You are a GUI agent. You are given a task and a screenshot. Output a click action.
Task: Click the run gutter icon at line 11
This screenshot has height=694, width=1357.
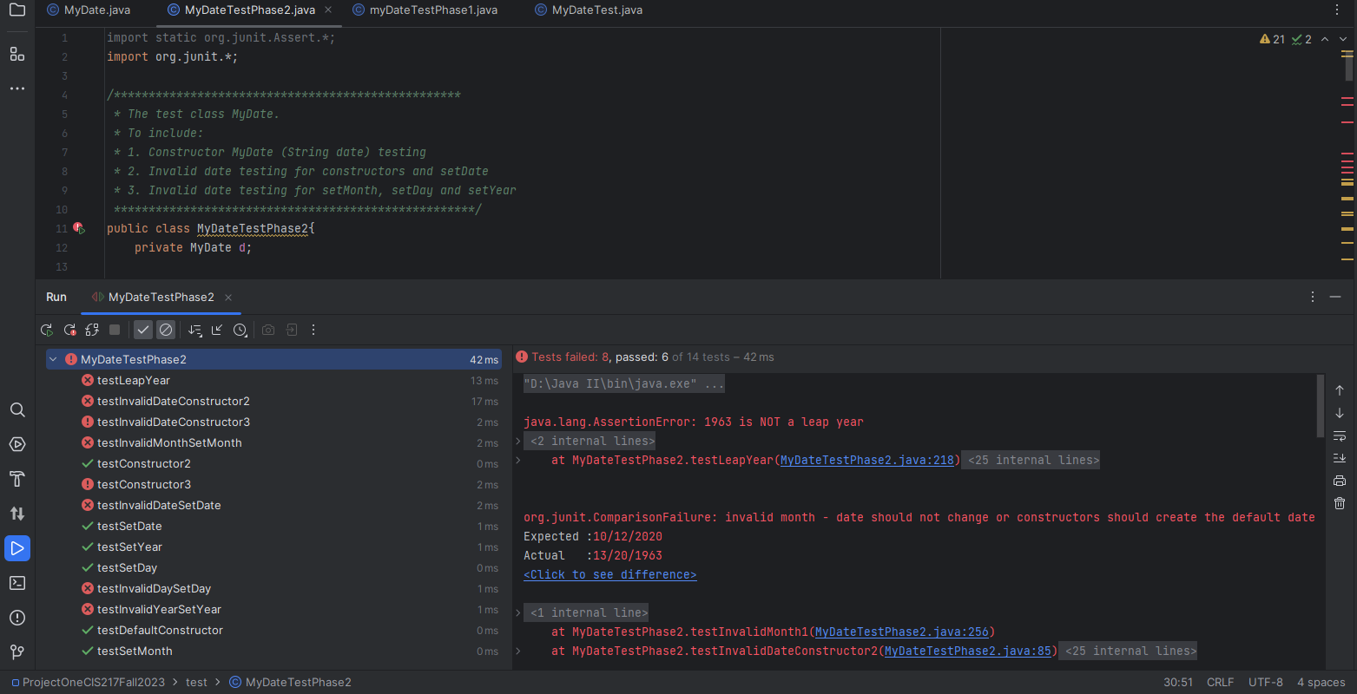point(79,228)
